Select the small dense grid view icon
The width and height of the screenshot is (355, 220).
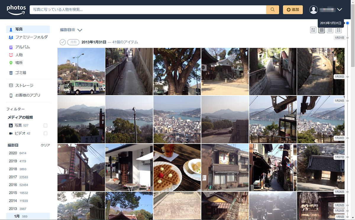(322, 30)
